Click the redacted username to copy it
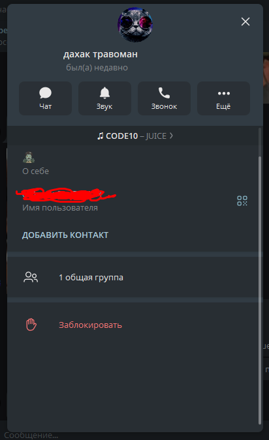Image resolution: width=269 pixels, height=440 pixels. pyautogui.click(x=65, y=195)
